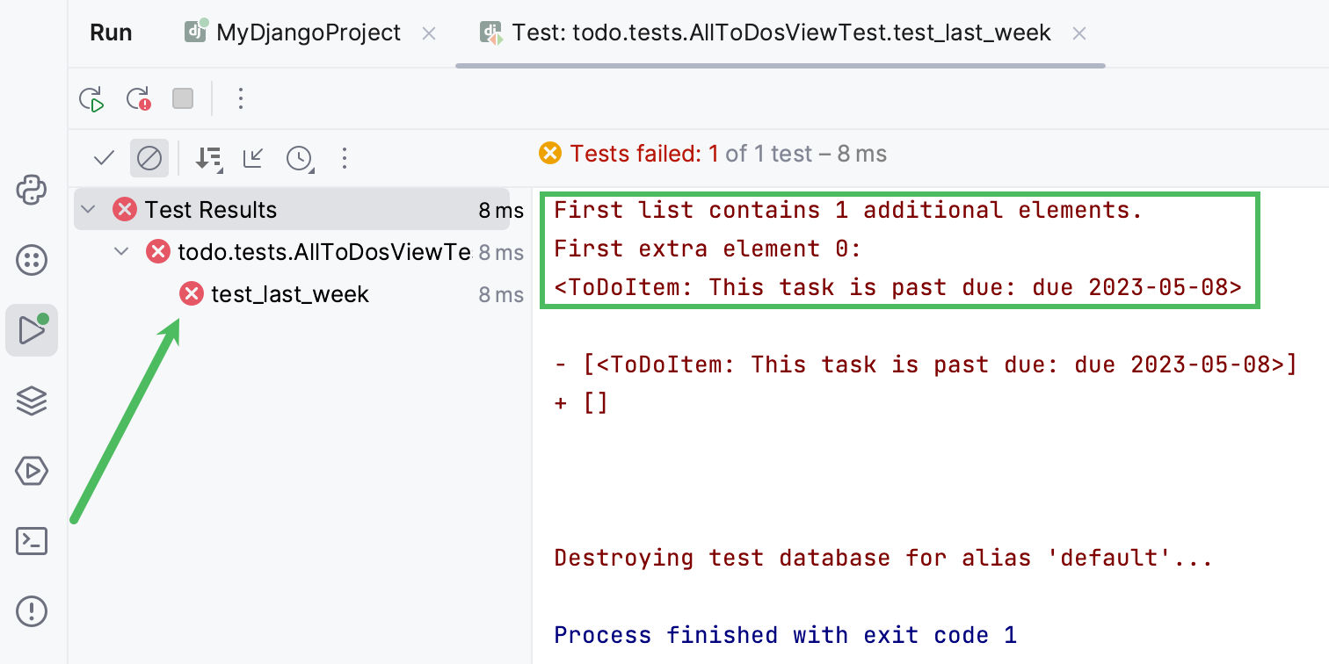Open the Terminal tool window
The height and width of the screenshot is (664, 1329).
[x=32, y=541]
